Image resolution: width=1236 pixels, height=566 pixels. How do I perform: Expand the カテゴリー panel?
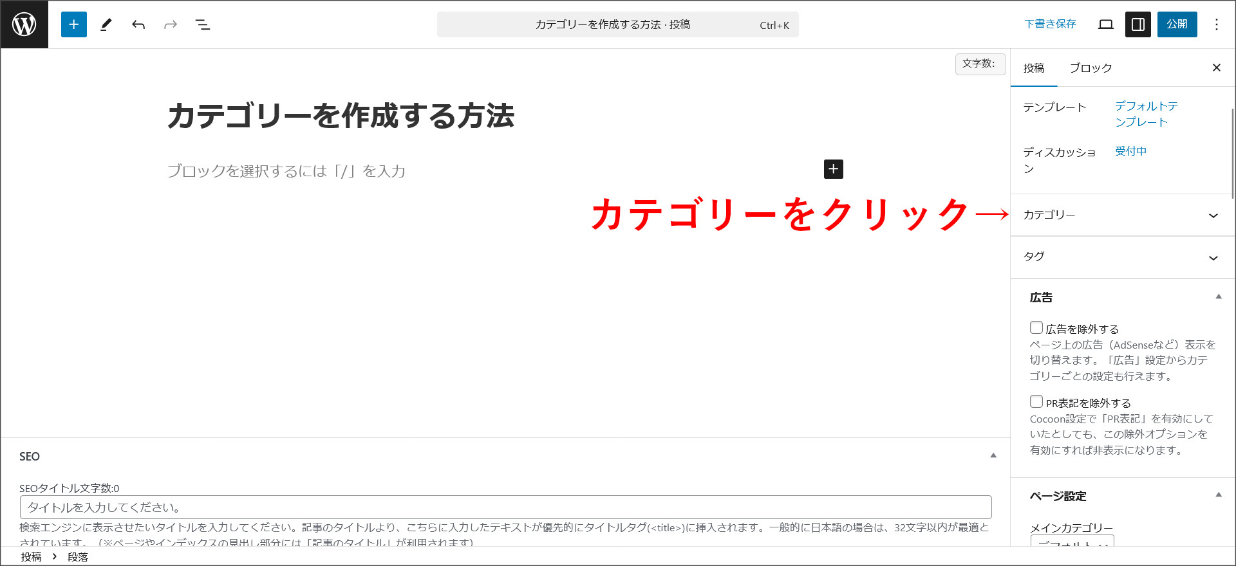point(1122,215)
